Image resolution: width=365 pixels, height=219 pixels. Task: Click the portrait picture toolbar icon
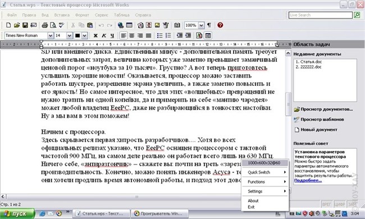pos(149,25)
